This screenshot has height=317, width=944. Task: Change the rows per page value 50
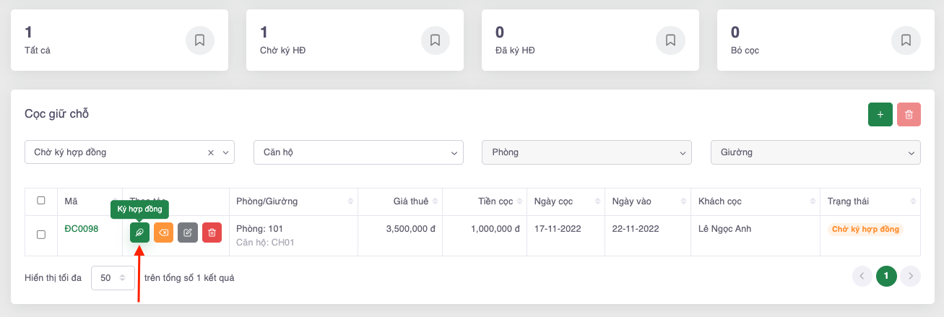113,277
